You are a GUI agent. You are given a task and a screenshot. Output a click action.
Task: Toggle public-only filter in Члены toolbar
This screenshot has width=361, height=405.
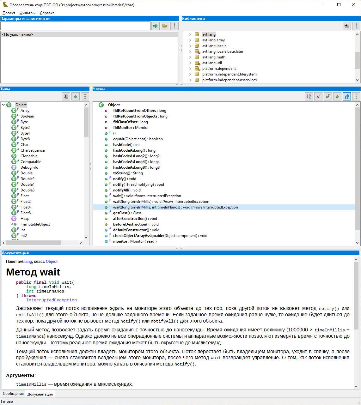point(337,96)
